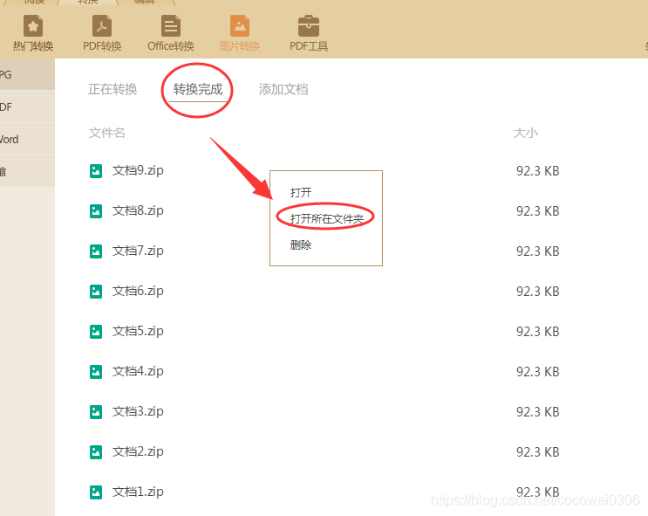Click the image icon beside 文档3.zip
The image size is (648, 516).
(x=96, y=412)
